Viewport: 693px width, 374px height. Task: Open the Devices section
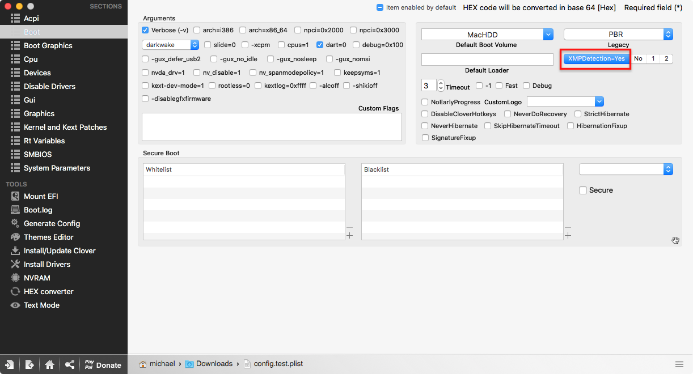pos(37,73)
